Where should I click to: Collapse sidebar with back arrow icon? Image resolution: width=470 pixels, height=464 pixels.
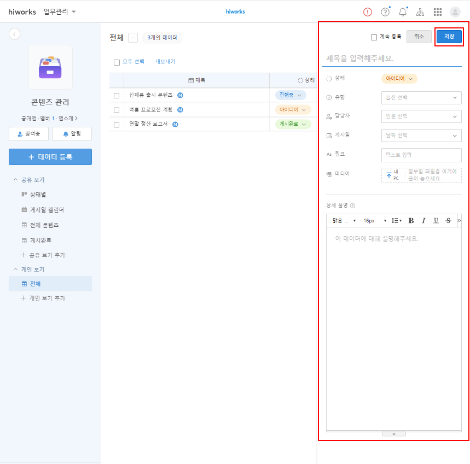click(x=15, y=34)
